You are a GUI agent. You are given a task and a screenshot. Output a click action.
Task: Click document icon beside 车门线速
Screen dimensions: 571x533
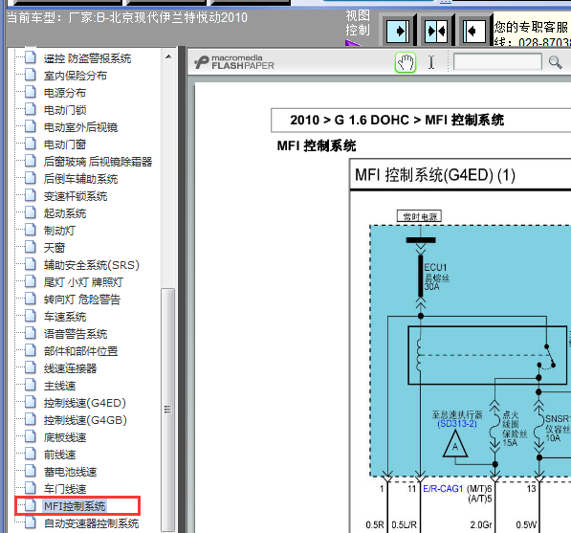point(31,488)
